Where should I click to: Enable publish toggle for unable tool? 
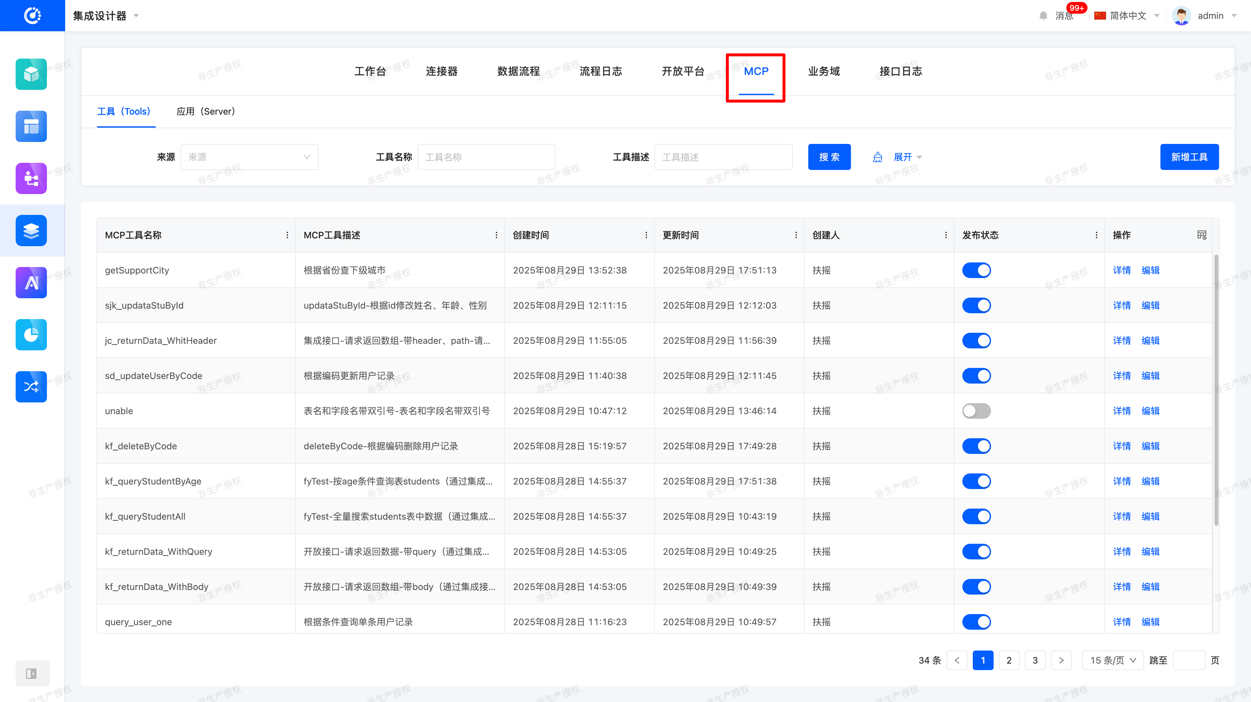tap(976, 411)
